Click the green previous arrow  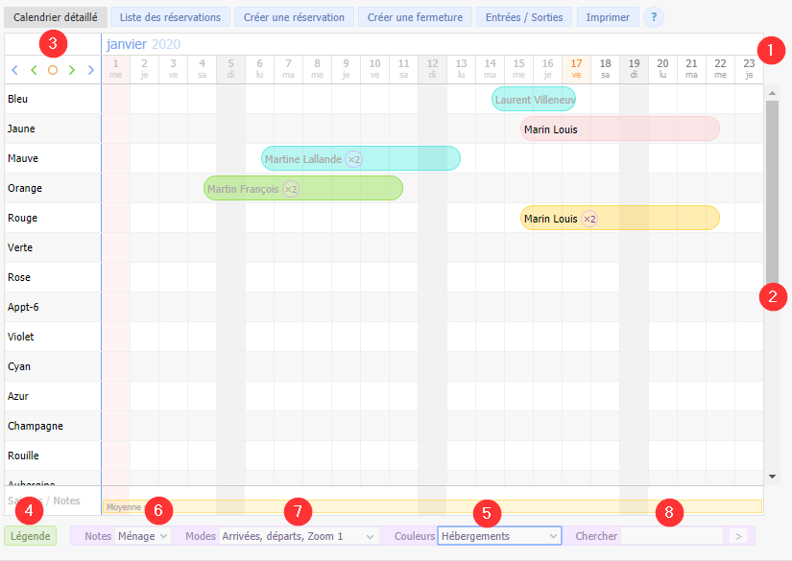(34, 70)
